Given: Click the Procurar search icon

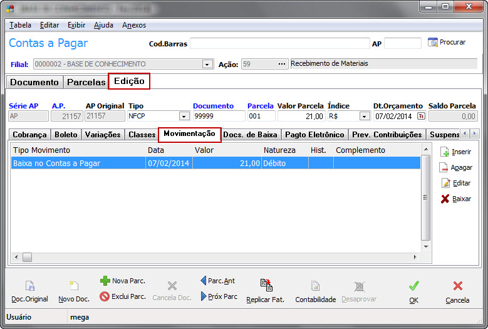Looking at the screenshot, I should [x=432, y=43].
